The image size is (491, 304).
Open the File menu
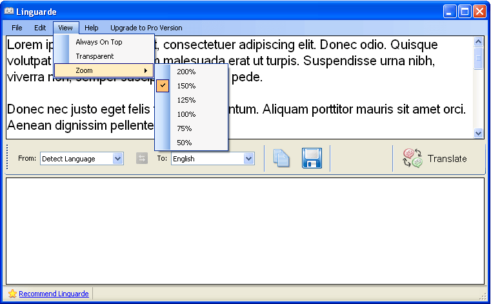click(x=17, y=28)
